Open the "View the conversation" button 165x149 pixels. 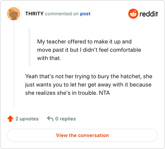pyautogui.click(x=82, y=135)
